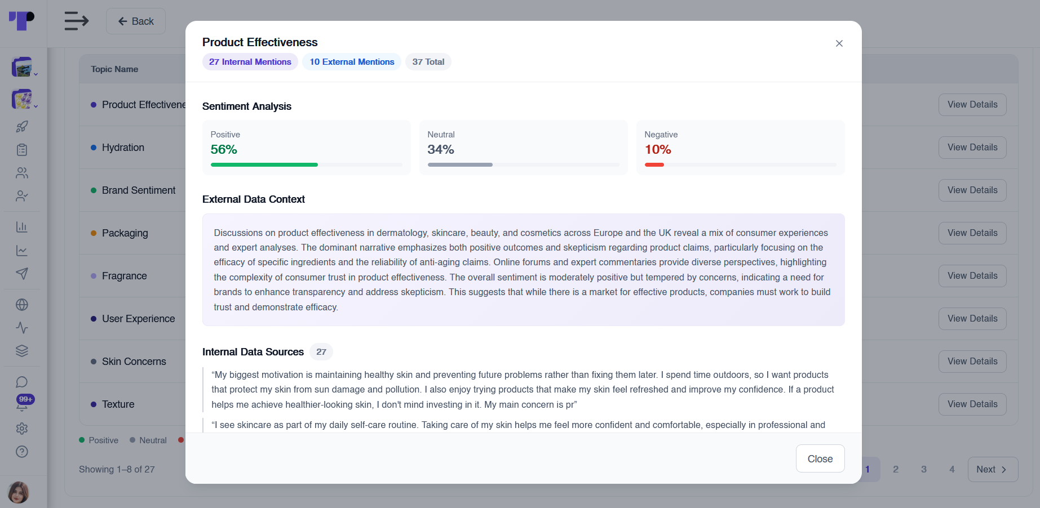Select the Skin Concerns topic row
Viewport: 1040px width, 508px height.
click(134, 362)
